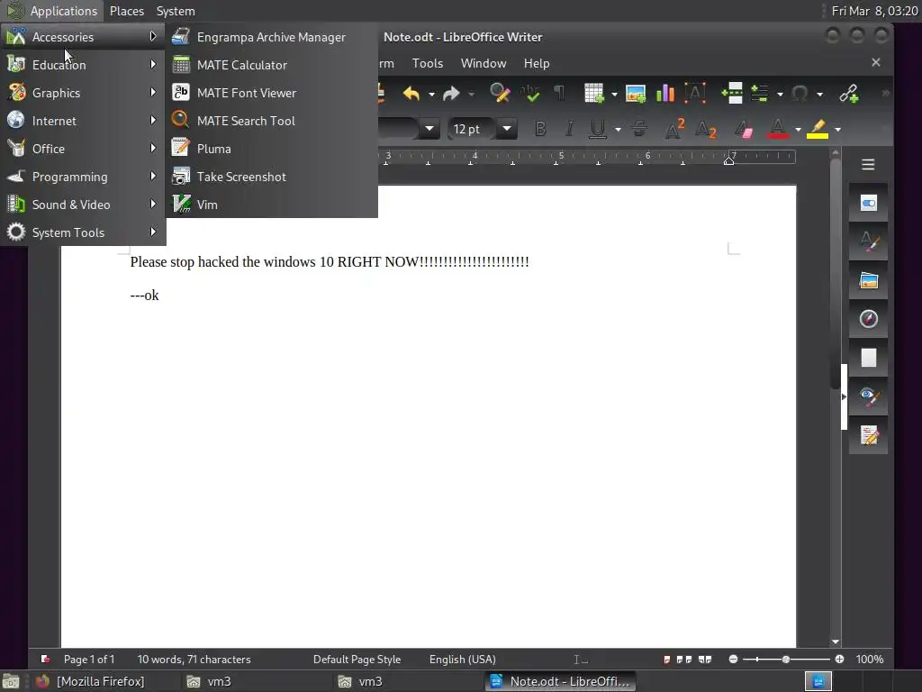Toggle bold formatting
Screen dimensions: 922x692
(x=540, y=129)
